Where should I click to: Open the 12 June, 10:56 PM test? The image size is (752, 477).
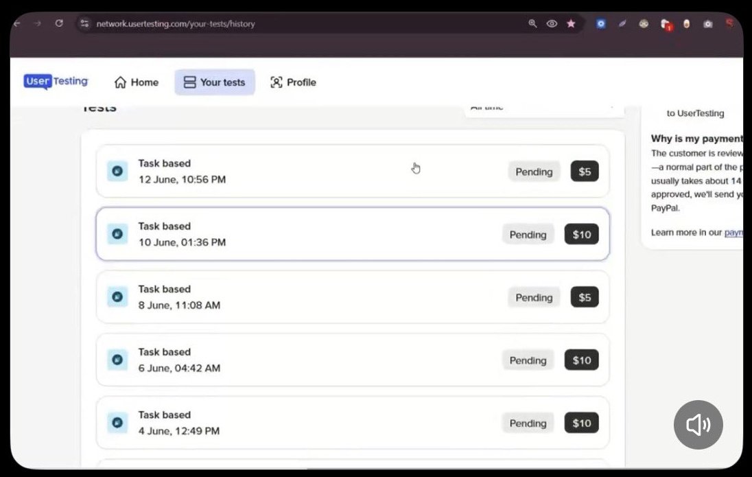[x=353, y=172]
